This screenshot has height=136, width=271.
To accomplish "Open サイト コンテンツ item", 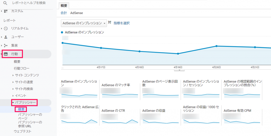I will point(27,75).
